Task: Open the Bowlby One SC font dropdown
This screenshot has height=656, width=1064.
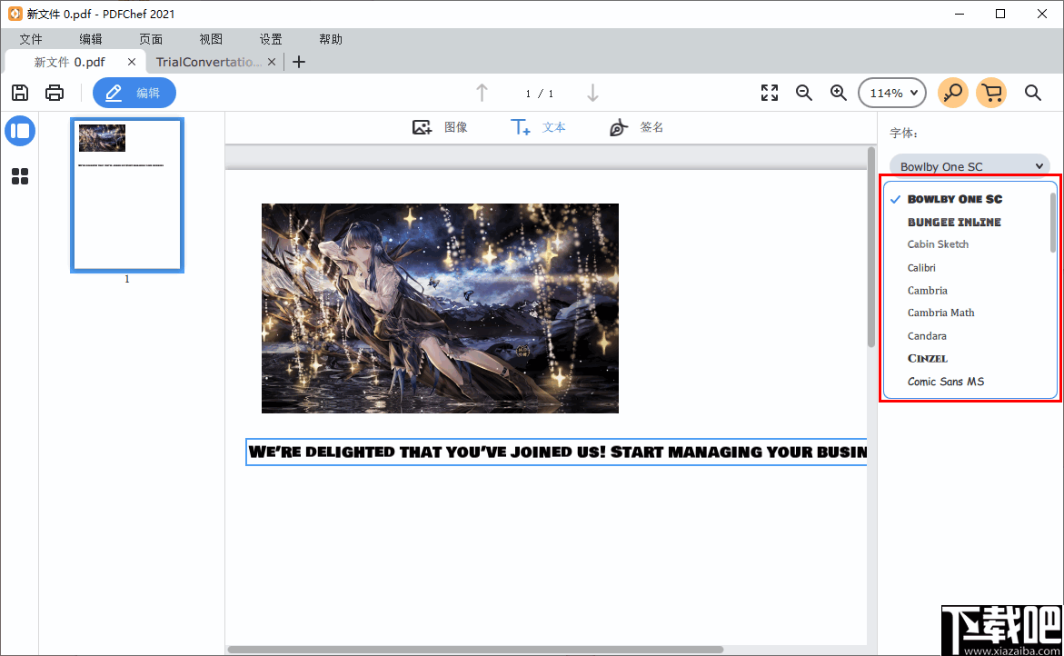Action: 969,165
